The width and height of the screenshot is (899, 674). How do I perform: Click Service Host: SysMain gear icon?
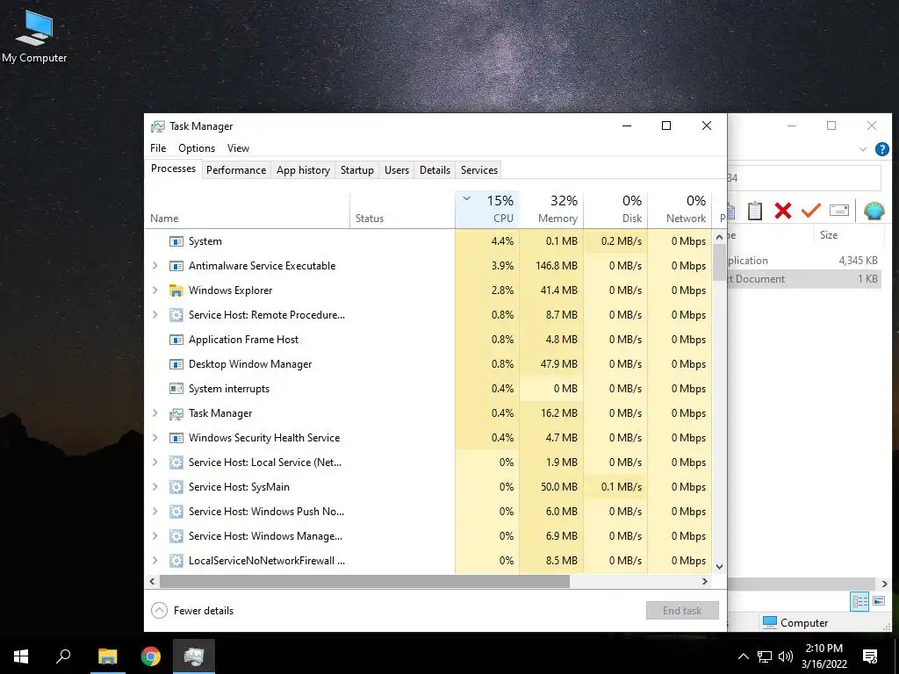(176, 486)
